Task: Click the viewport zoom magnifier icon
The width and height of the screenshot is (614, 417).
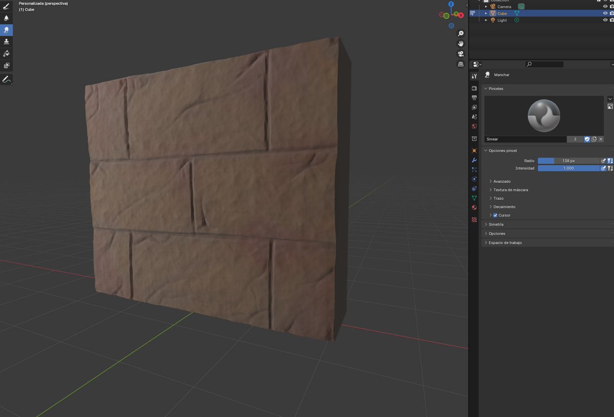Action: click(x=461, y=34)
